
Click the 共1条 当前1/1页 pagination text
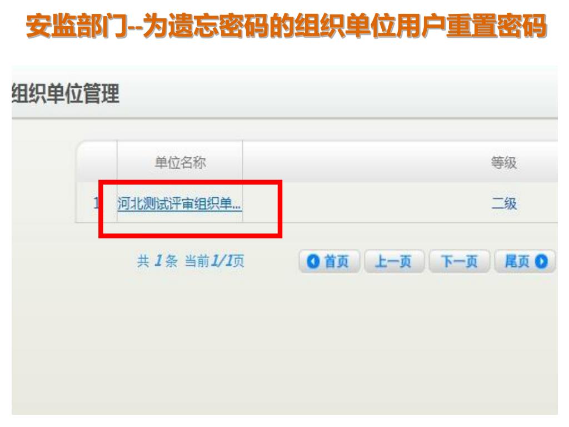191,261
